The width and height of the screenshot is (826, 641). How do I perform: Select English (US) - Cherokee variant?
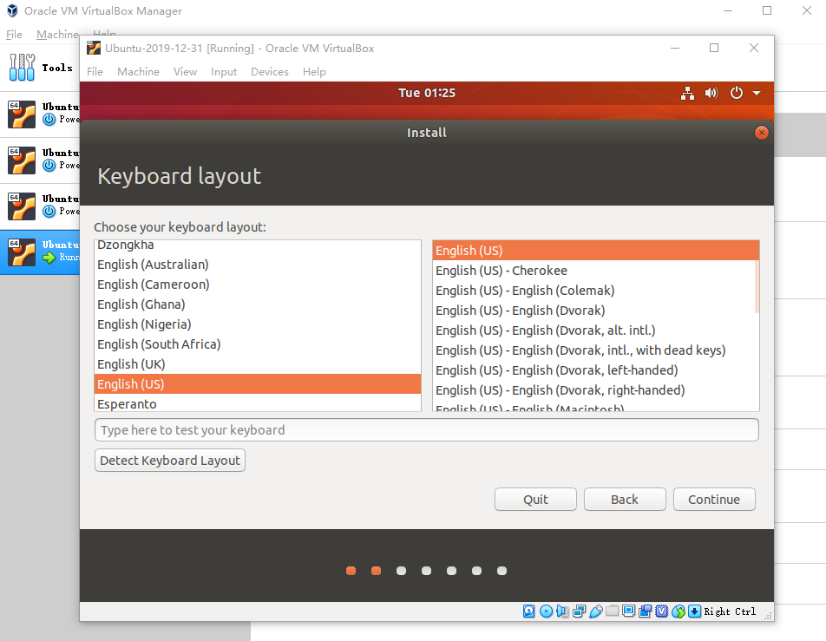593,271
